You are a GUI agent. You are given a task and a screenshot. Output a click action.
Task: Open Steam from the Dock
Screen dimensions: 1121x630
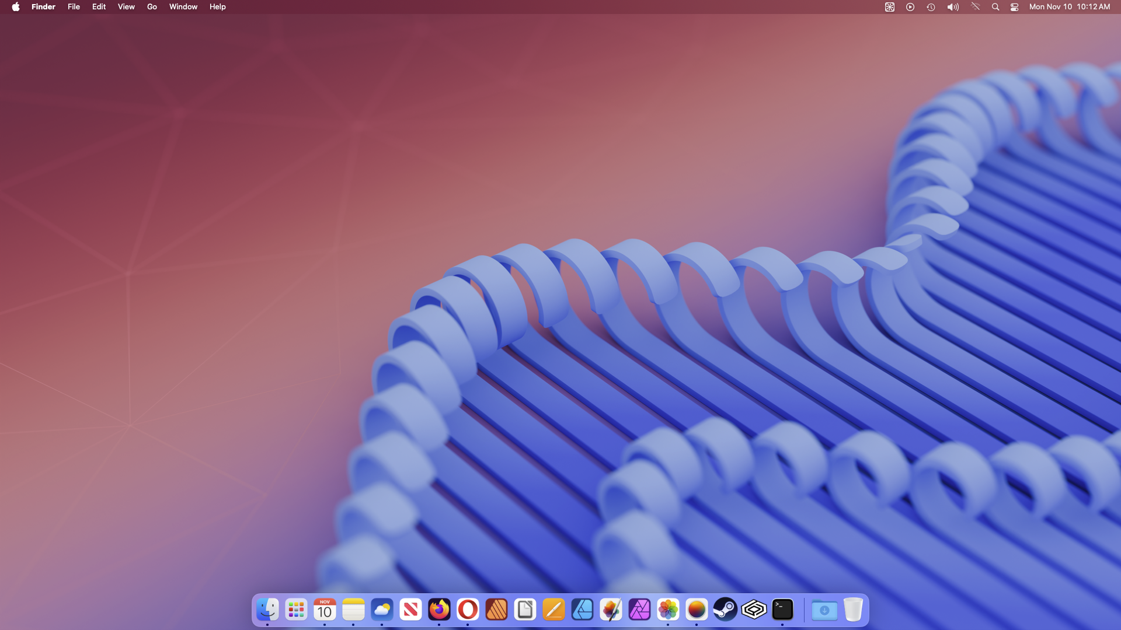tap(725, 610)
